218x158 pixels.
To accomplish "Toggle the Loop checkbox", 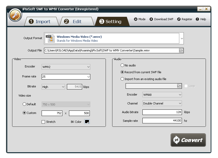I will pos(186,86).
